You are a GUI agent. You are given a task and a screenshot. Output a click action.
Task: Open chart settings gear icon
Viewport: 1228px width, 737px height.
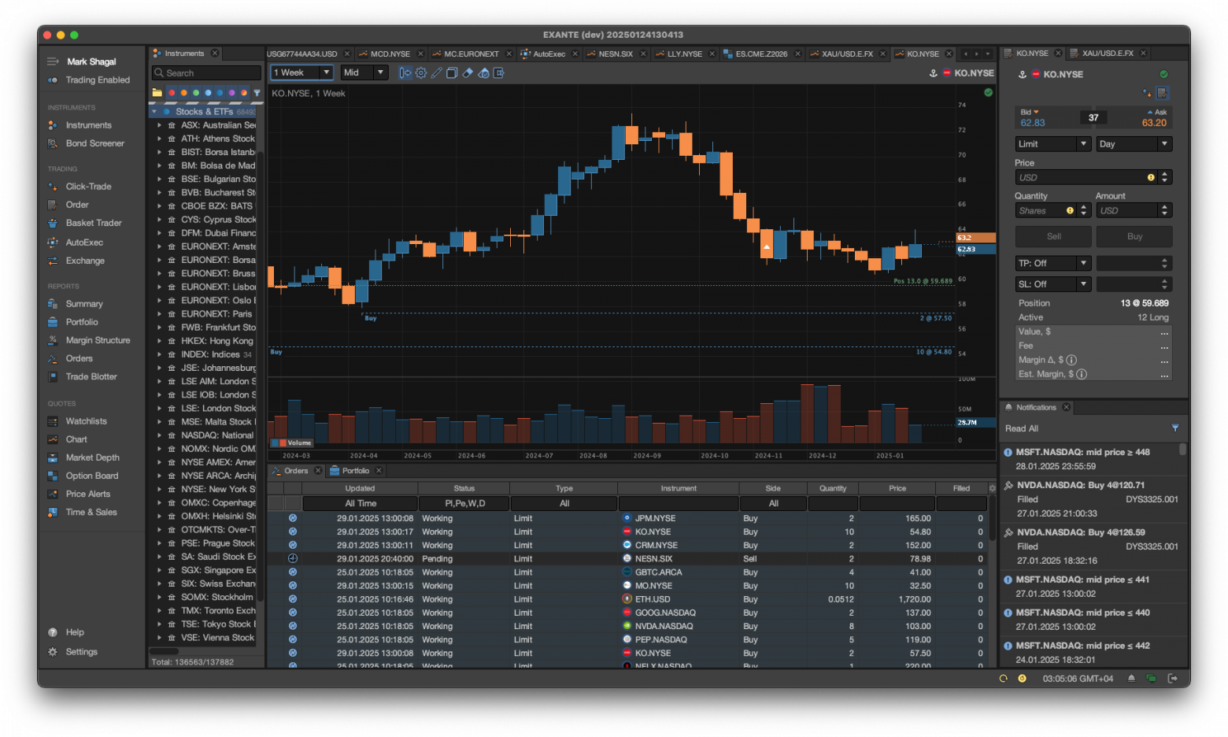[421, 72]
